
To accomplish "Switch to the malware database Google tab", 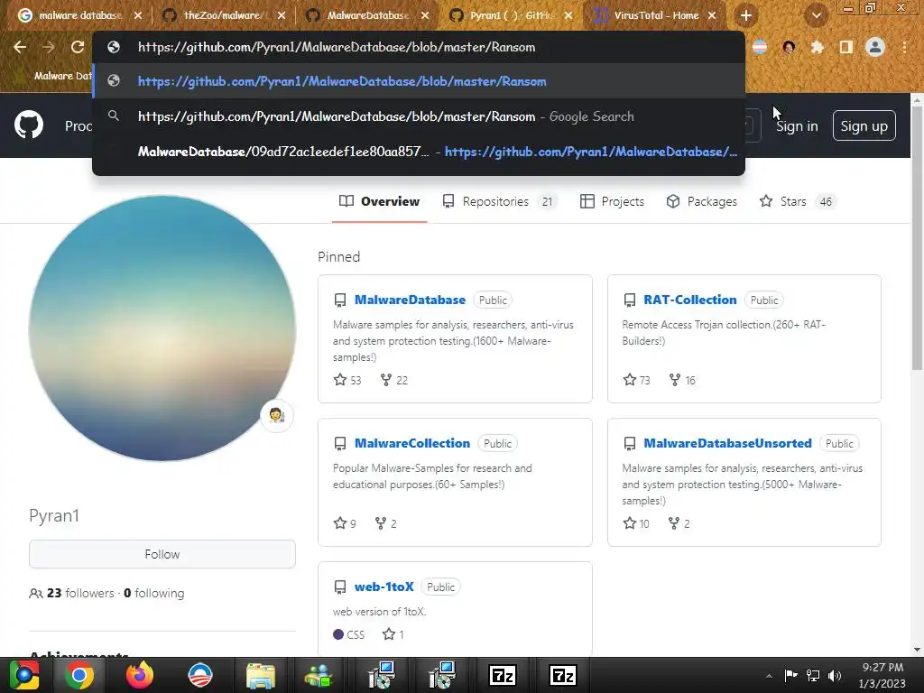I will point(79,15).
